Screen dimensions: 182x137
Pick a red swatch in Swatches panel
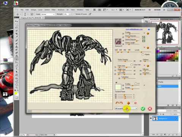(x=177, y=51)
